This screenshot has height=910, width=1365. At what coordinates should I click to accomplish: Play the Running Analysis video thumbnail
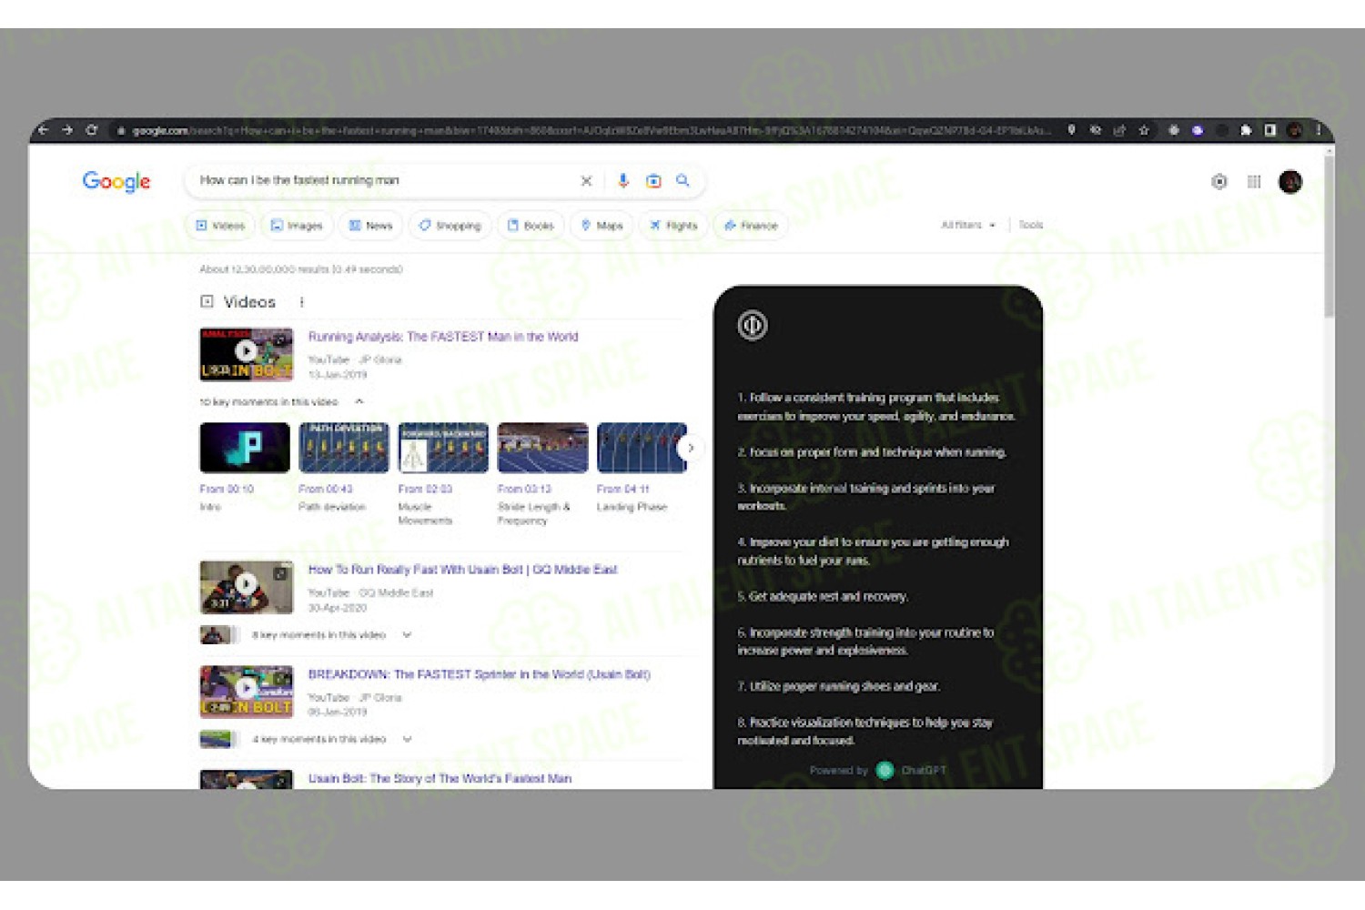pos(246,354)
